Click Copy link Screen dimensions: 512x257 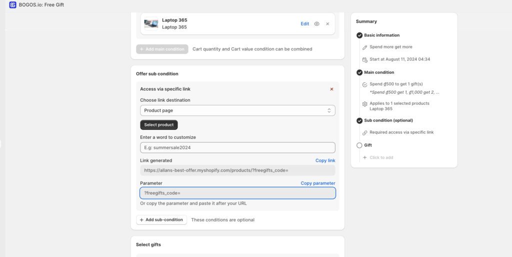pyautogui.click(x=325, y=161)
